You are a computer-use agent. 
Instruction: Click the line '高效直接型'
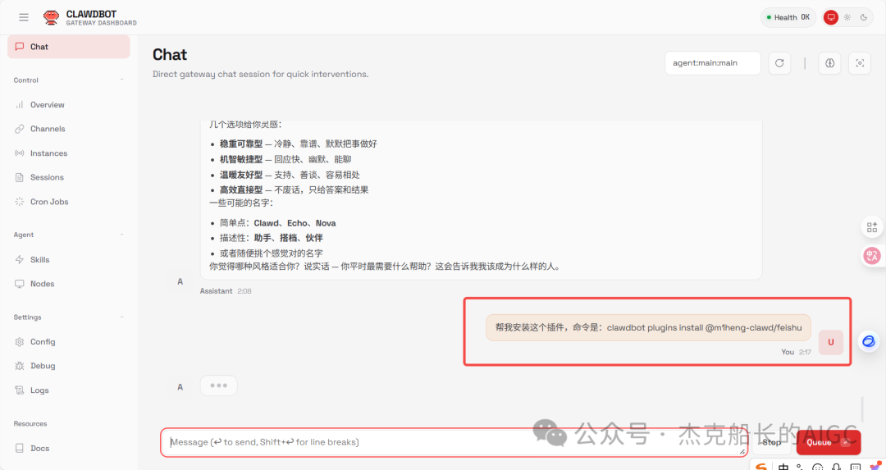pos(294,189)
